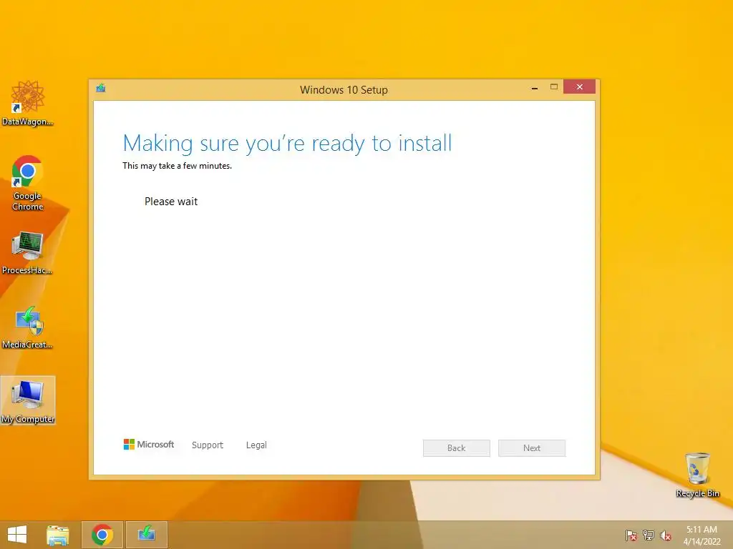This screenshot has height=549, width=733.
Task: Maximize the Windows 10 Setup window
Action: (554, 86)
